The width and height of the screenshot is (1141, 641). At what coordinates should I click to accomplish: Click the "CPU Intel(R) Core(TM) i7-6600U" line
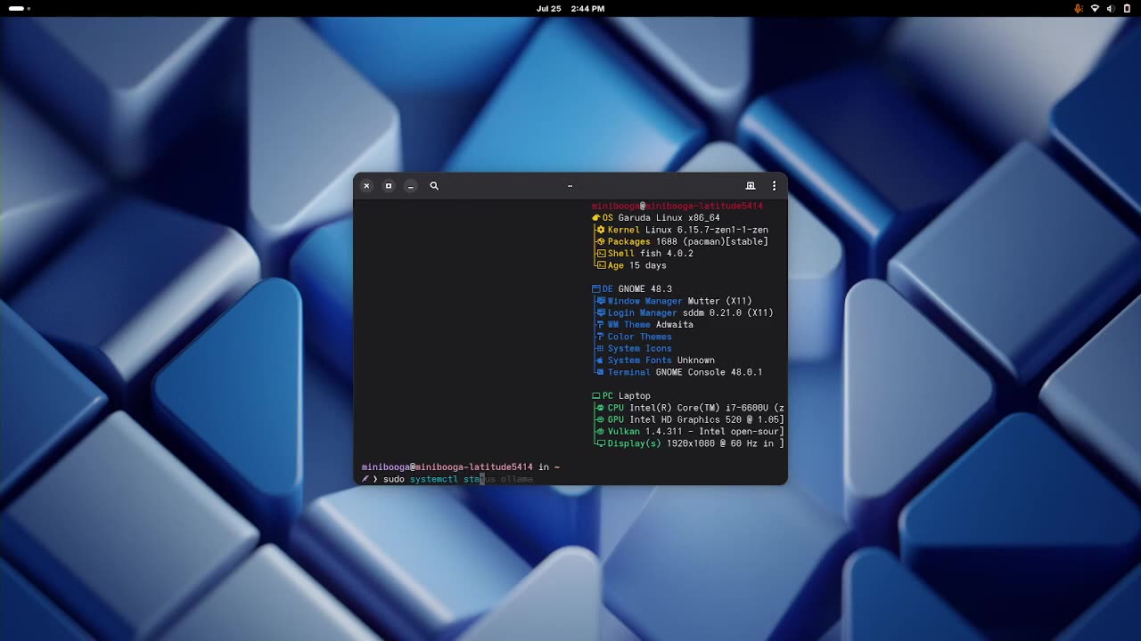691,408
